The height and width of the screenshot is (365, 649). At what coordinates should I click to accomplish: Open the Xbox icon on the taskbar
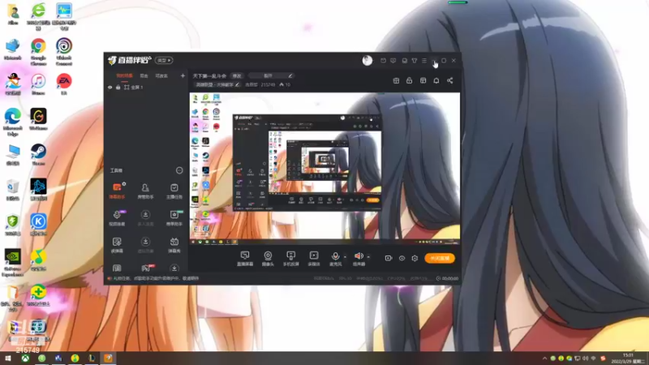pos(25,359)
